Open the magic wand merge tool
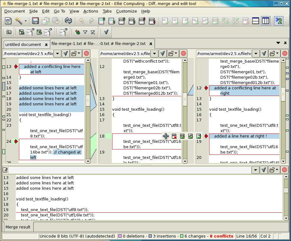Viewport: 291px width, 241px height. [x=19, y=21]
